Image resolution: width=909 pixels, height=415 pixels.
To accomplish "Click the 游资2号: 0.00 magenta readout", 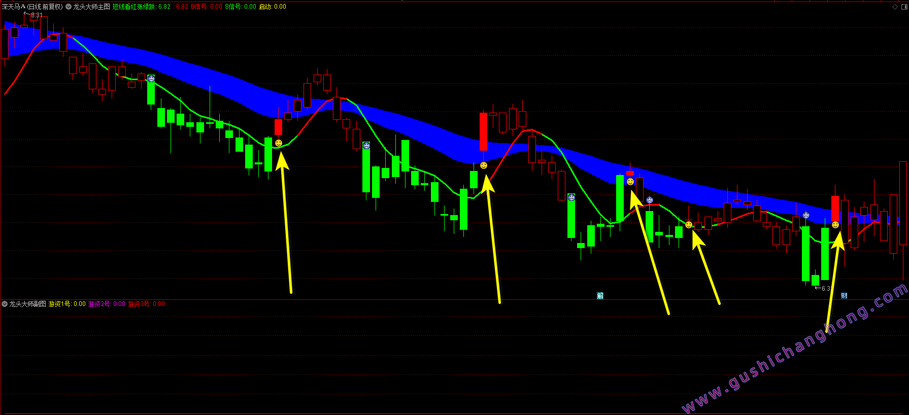I will click(107, 304).
